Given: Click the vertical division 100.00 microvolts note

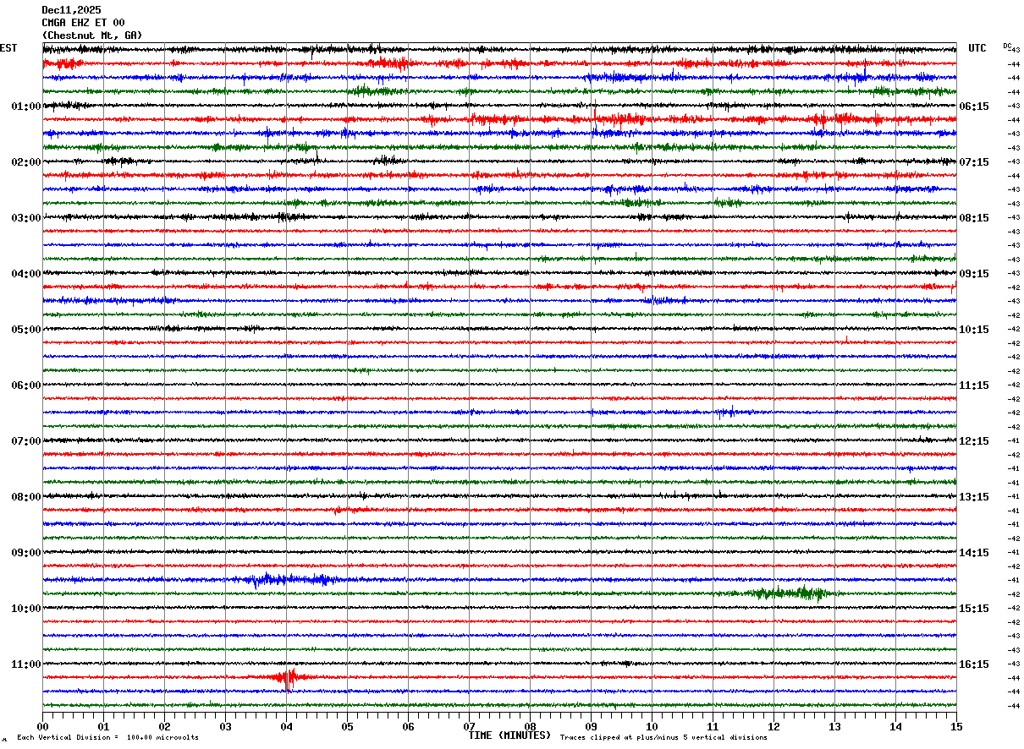Looking at the screenshot, I should tap(107, 738).
